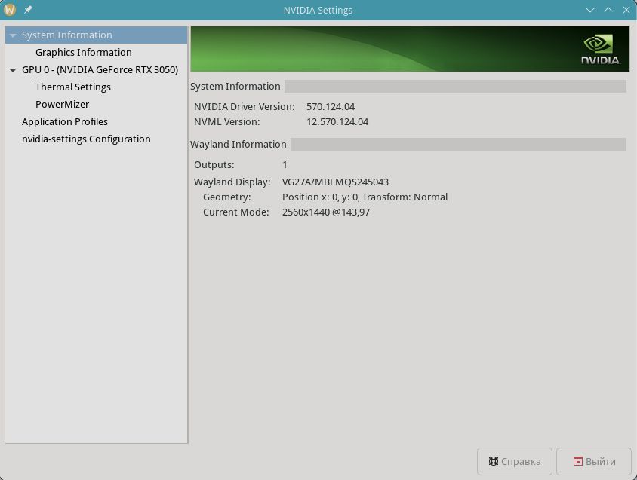637x480 pixels.
Task: Click Current Mode value 2560x1440 @143,97
Action: pos(326,212)
